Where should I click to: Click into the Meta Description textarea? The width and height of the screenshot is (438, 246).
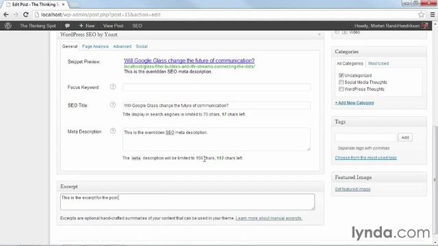tap(216, 139)
